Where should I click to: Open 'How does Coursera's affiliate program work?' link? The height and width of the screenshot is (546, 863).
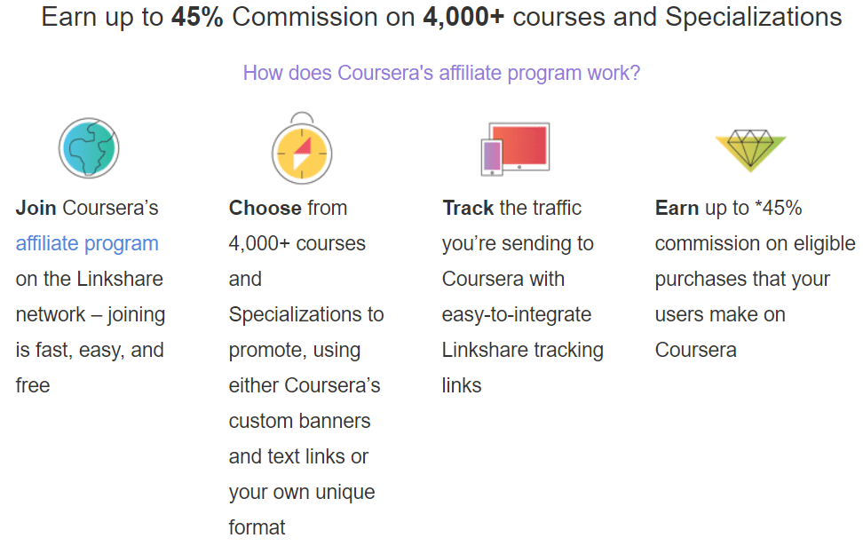click(x=441, y=73)
